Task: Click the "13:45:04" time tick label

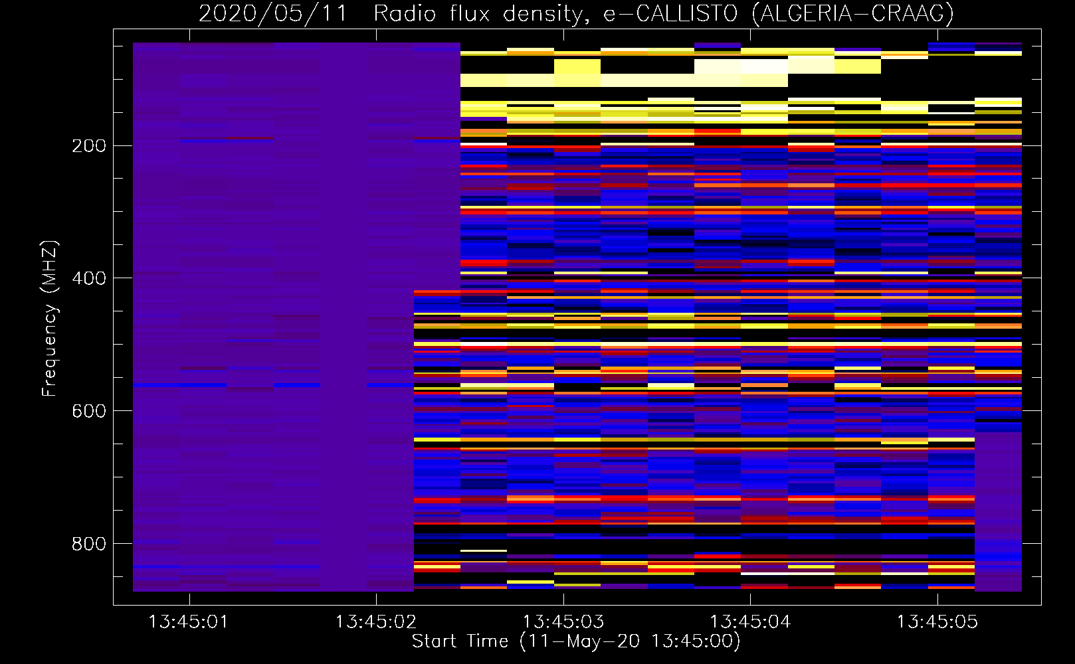Action: [x=751, y=622]
